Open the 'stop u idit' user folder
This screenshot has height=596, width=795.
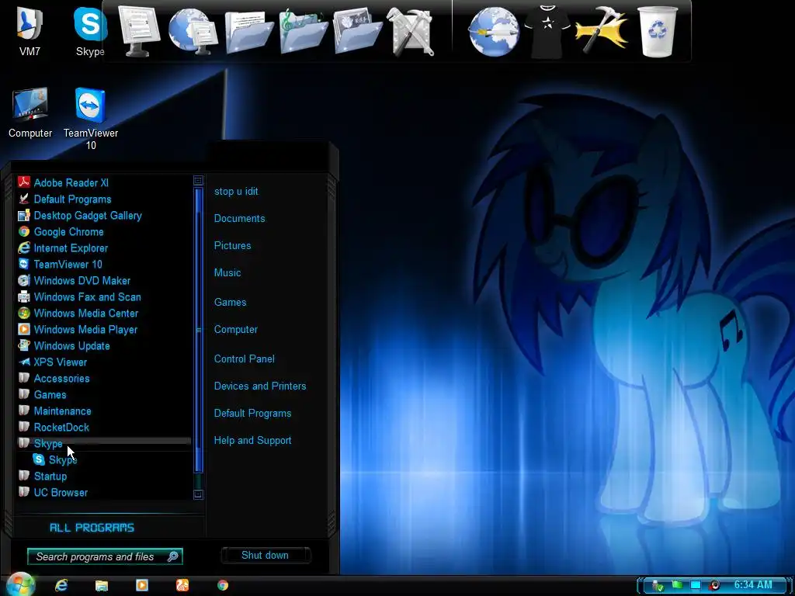pos(236,192)
